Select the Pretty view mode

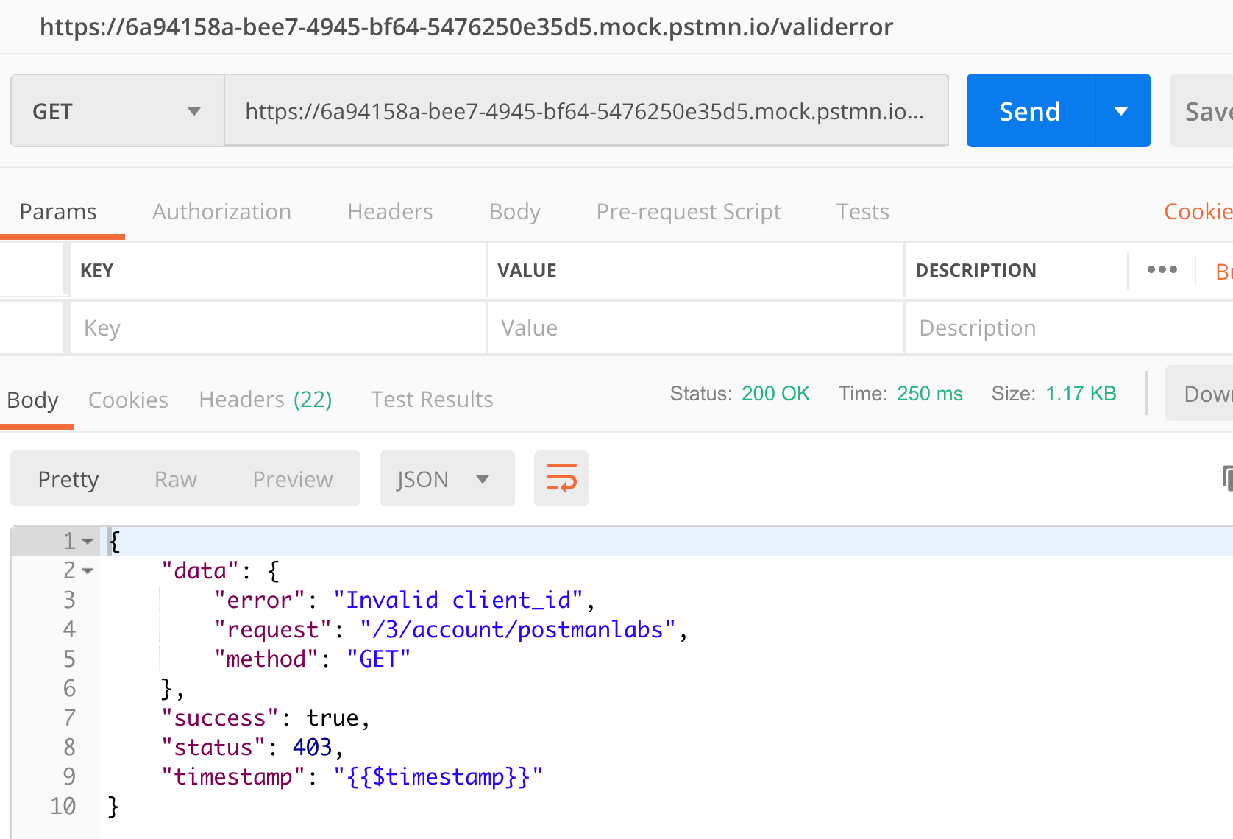click(68, 479)
